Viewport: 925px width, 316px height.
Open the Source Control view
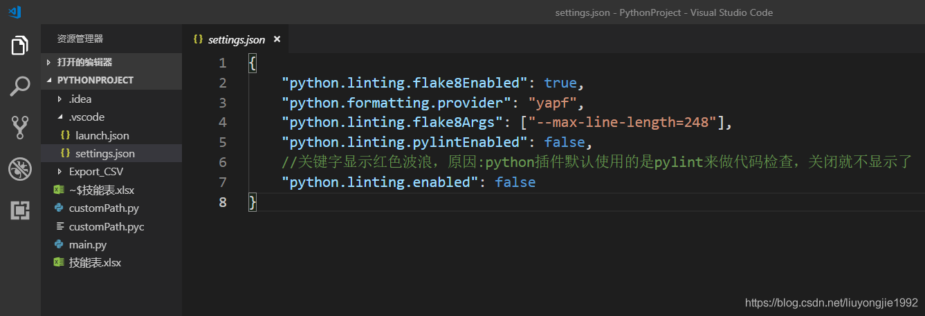(x=20, y=127)
